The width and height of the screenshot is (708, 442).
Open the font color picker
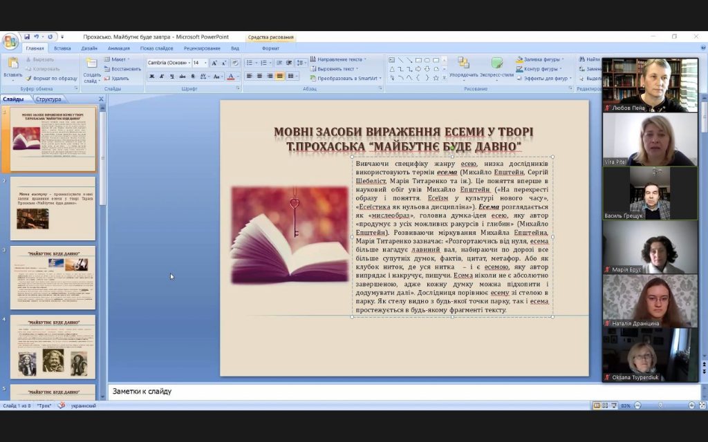pos(233,76)
